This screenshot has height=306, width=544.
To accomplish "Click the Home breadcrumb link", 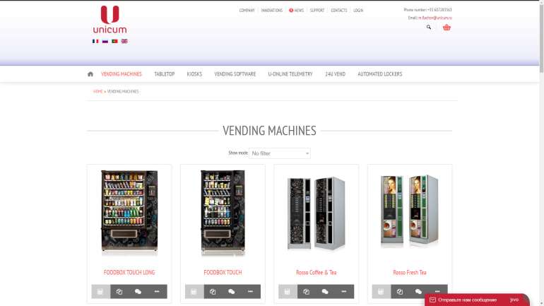I will tap(97, 91).
